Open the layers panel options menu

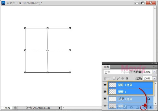[155, 67]
